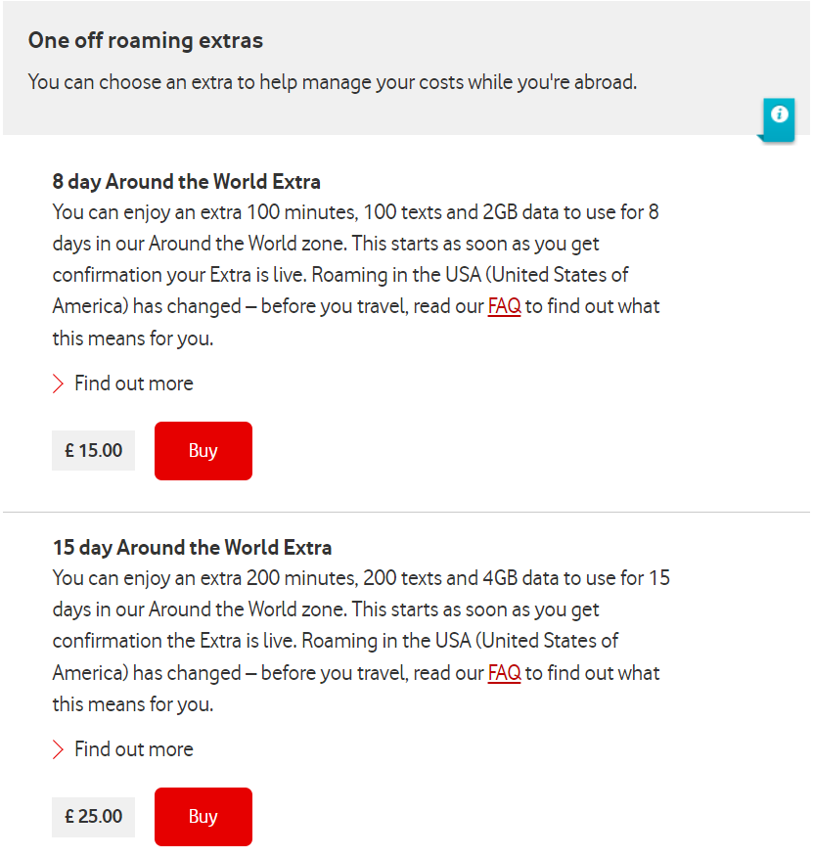Click the divider line between the two extras
This screenshot has width=813, height=857.
(x=406, y=512)
